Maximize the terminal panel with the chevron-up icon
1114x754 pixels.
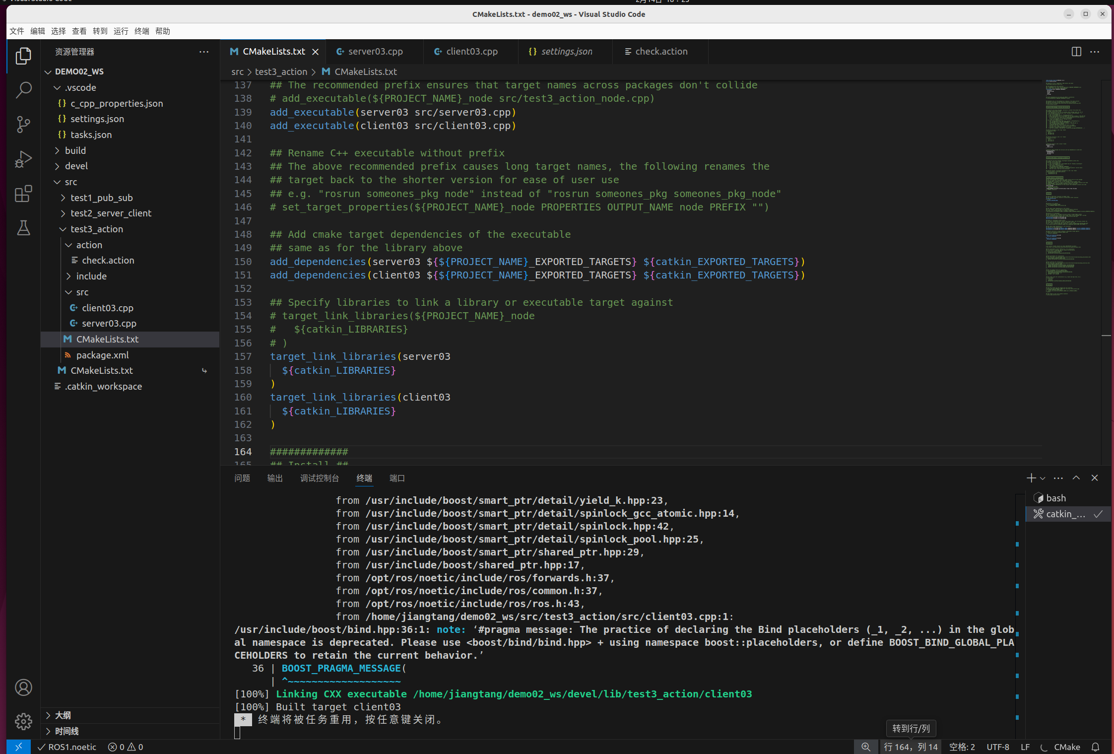pyautogui.click(x=1076, y=478)
